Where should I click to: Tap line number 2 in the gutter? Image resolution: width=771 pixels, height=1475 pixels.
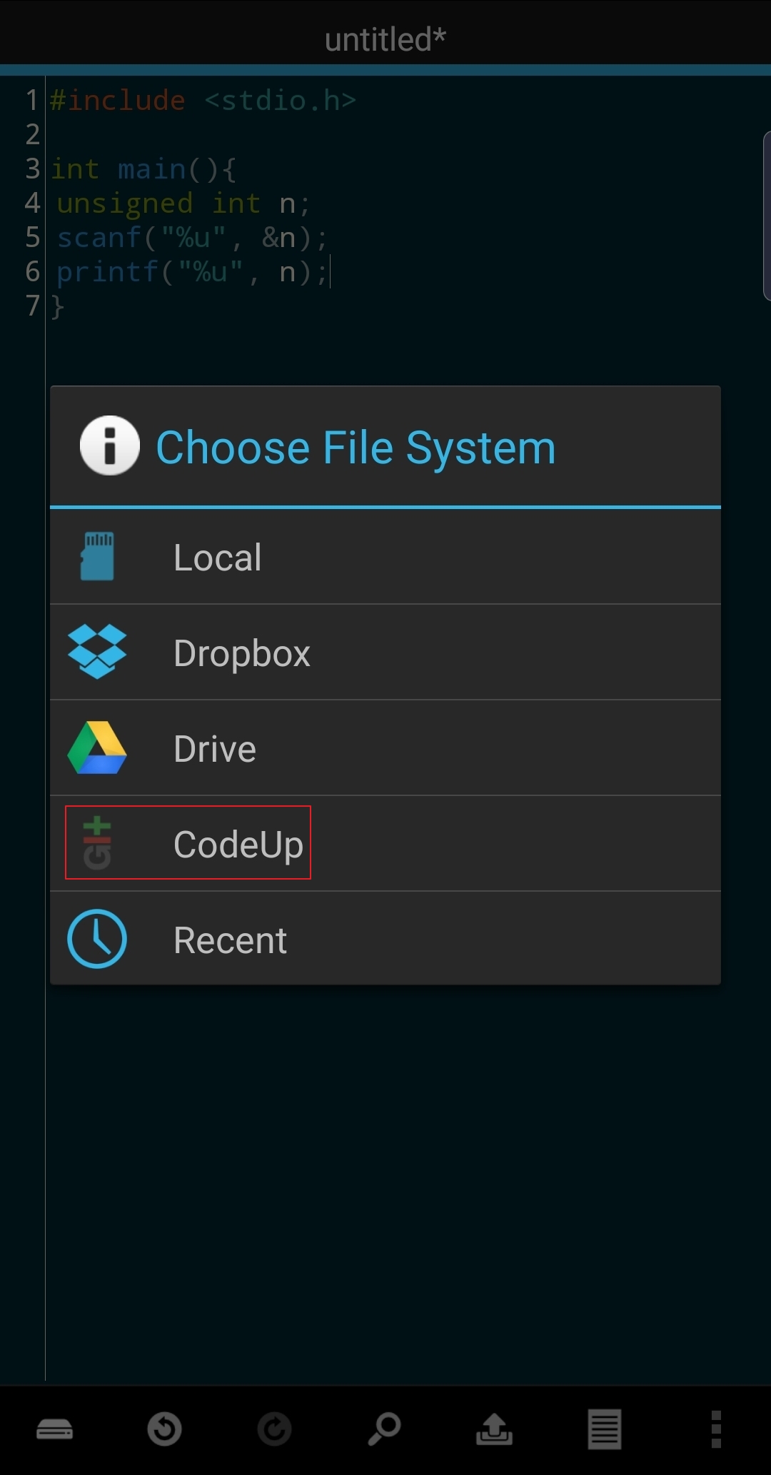[x=32, y=134]
